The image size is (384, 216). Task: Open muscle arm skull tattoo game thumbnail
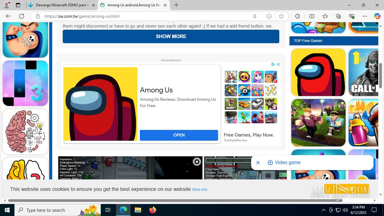25,40
